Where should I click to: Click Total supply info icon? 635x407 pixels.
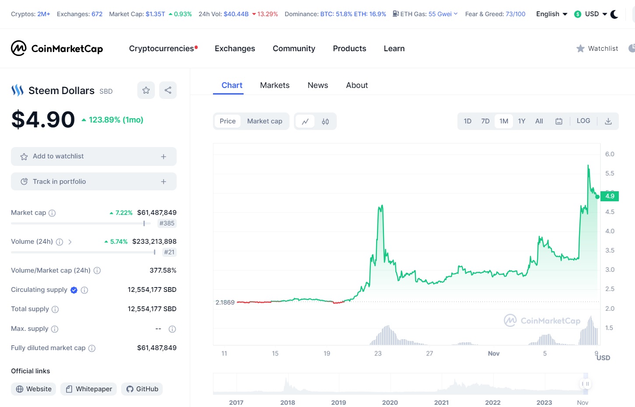point(55,309)
